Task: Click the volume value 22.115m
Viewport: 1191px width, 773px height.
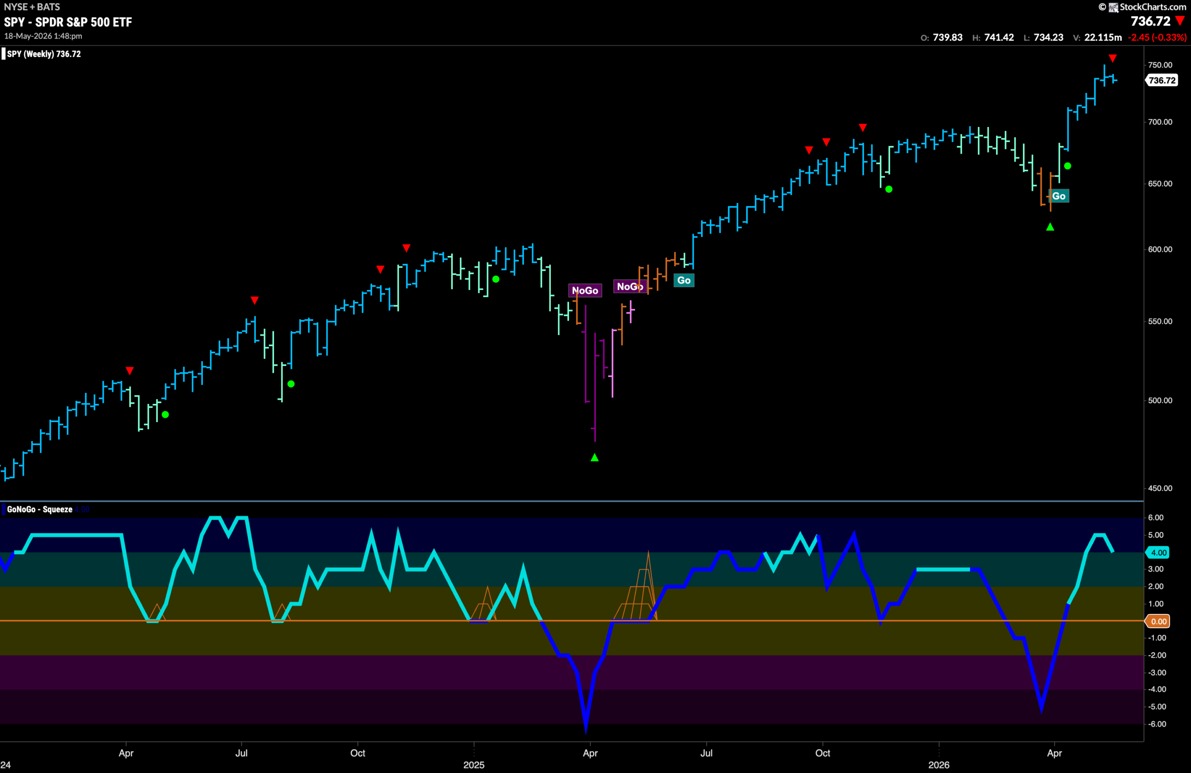Action: [x=1103, y=38]
